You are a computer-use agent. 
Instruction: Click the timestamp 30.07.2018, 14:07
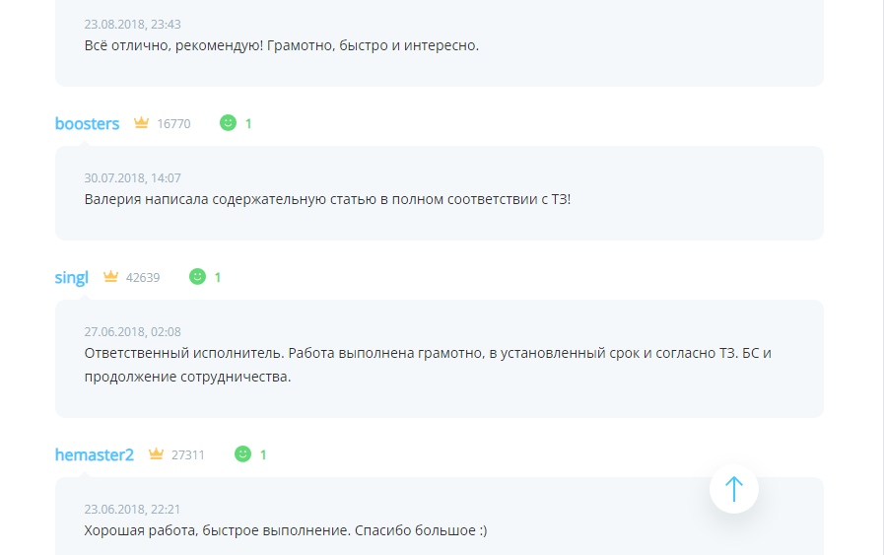(132, 178)
